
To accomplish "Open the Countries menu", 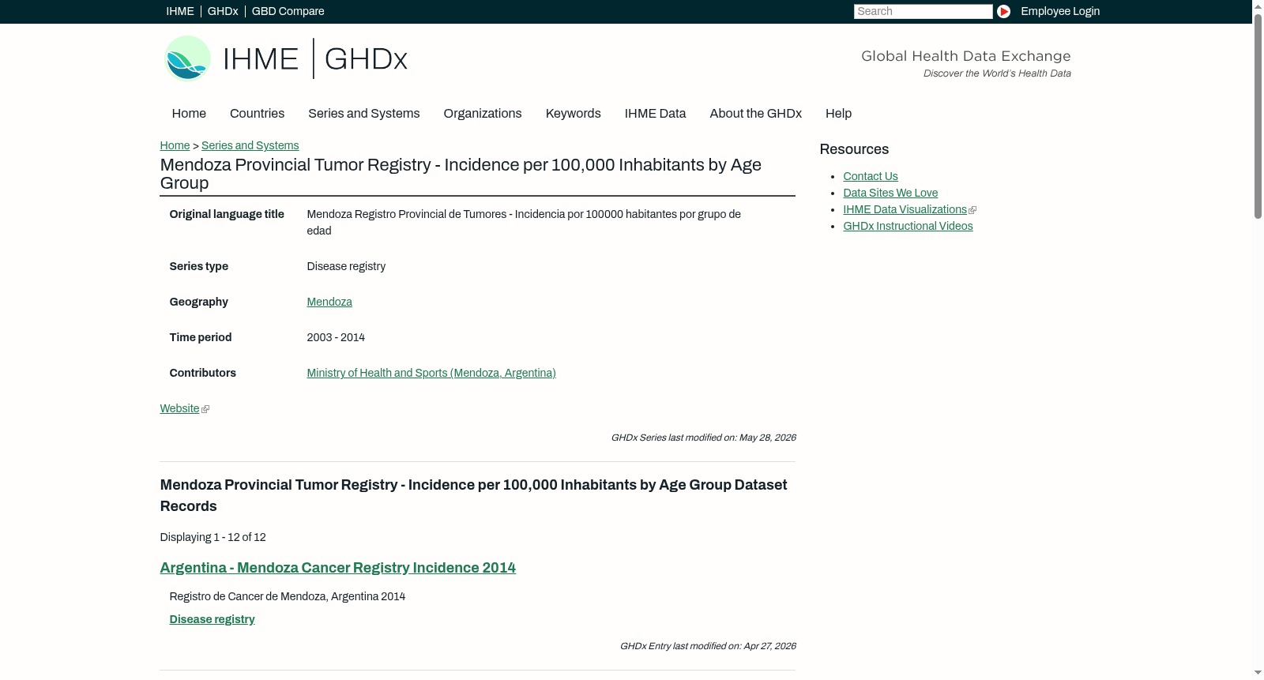I will click(257, 114).
